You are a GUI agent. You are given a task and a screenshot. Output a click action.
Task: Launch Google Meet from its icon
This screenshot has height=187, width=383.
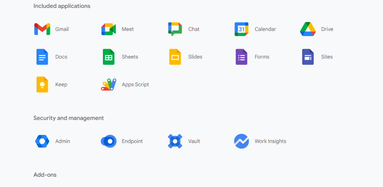[x=108, y=29]
